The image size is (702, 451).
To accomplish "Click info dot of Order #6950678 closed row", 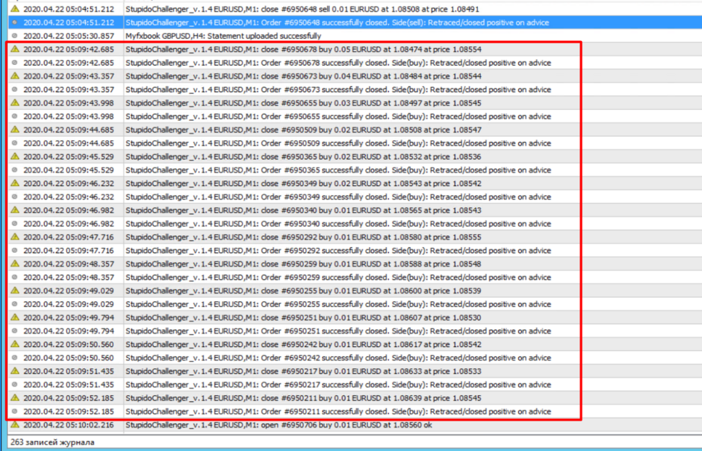I will [x=15, y=63].
